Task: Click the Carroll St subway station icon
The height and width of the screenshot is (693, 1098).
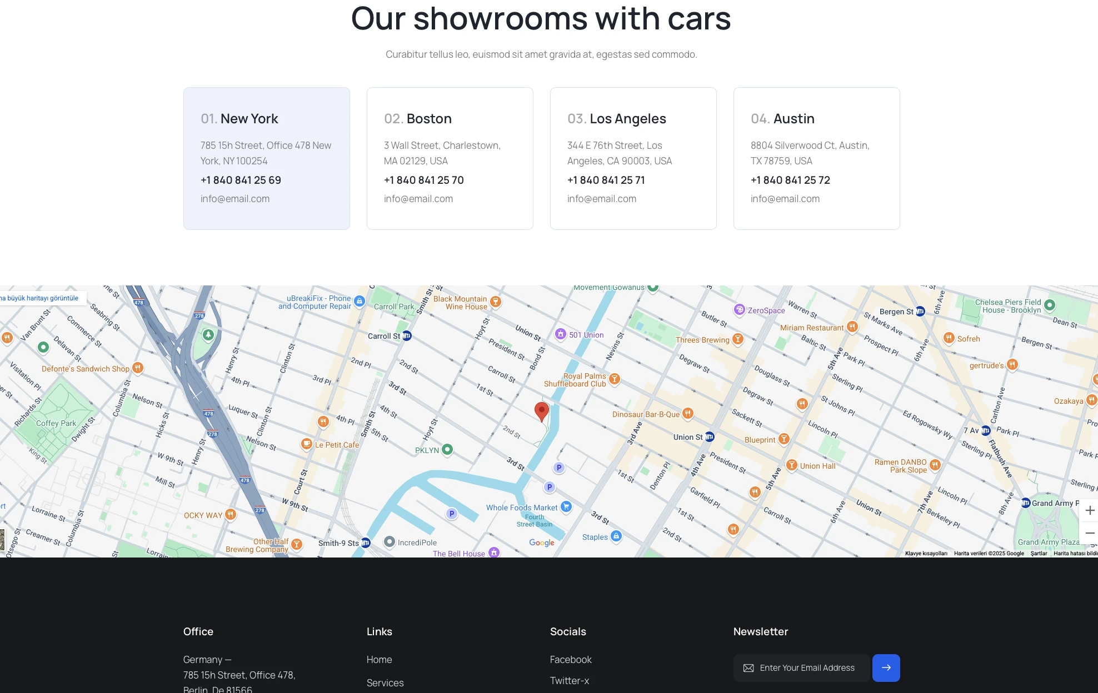Action: pyautogui.click(x=407, y=335)
